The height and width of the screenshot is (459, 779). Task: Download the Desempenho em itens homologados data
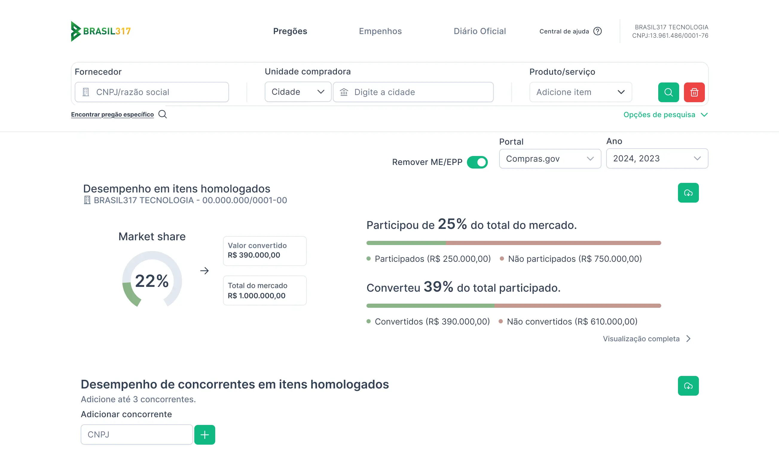(x=688, y=193)
